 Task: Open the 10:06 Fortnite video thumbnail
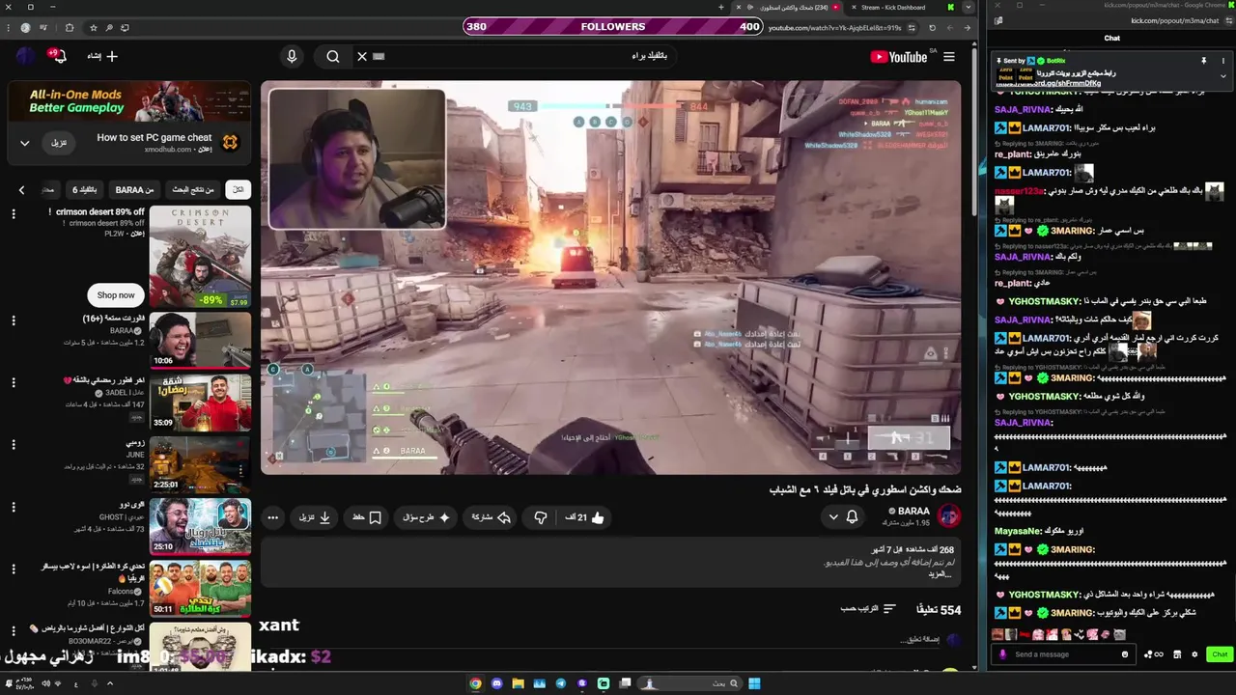200,340
